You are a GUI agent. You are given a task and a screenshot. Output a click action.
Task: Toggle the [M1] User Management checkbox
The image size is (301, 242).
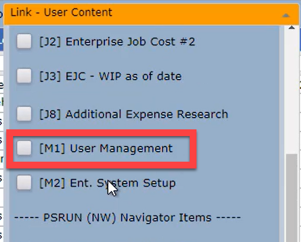point(24,148)
